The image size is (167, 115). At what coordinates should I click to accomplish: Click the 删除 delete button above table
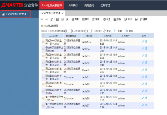tap(129, 31)
